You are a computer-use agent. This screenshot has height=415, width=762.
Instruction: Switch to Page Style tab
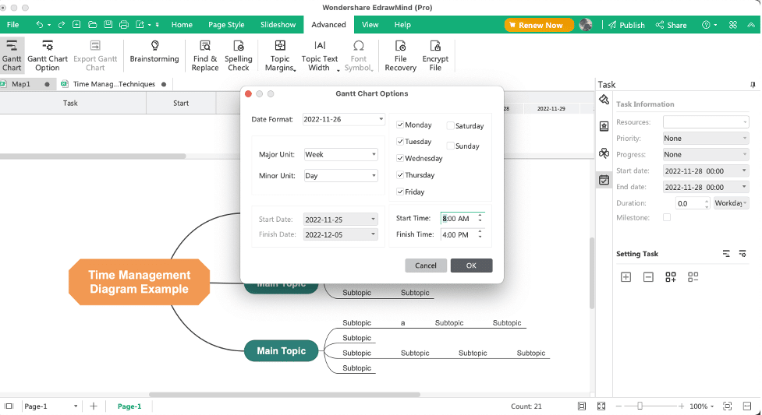[x=226, y=25]
